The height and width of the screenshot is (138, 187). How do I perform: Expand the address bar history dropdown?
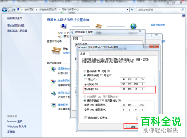128,10
